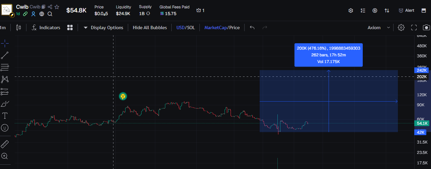431x169 pixels.
Task: Undo the last chart action
Action: [252, 27]
